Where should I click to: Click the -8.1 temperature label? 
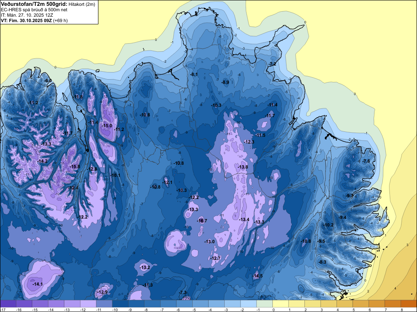pyautogui.click(x=194, y=74)
